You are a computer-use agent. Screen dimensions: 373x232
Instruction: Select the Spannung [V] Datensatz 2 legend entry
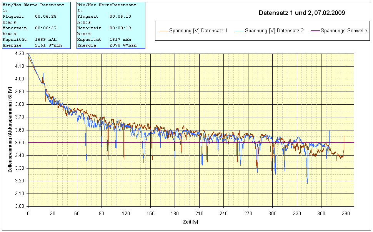click(274, 31)
